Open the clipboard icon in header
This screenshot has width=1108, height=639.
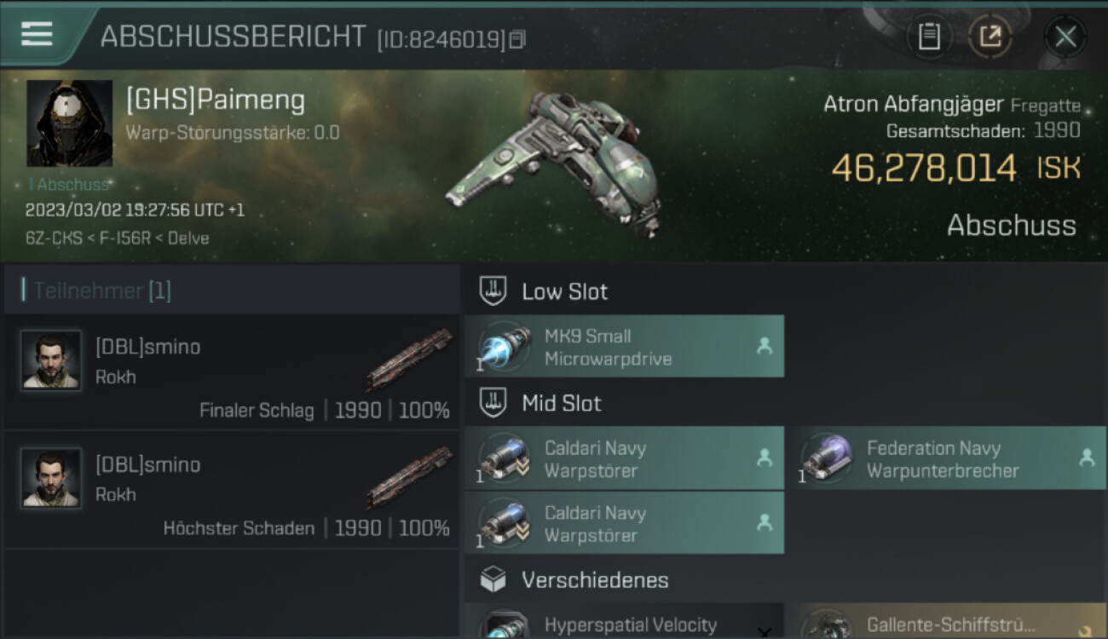[929, 37]
